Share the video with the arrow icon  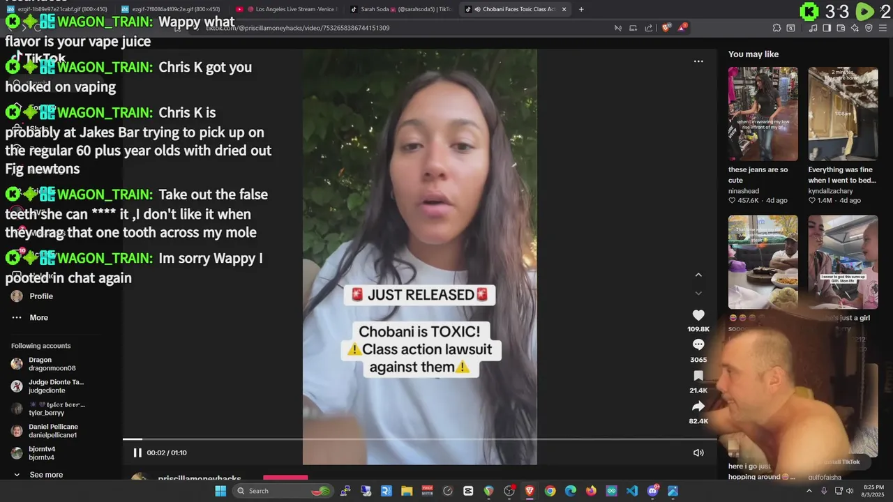coord(698,406)
